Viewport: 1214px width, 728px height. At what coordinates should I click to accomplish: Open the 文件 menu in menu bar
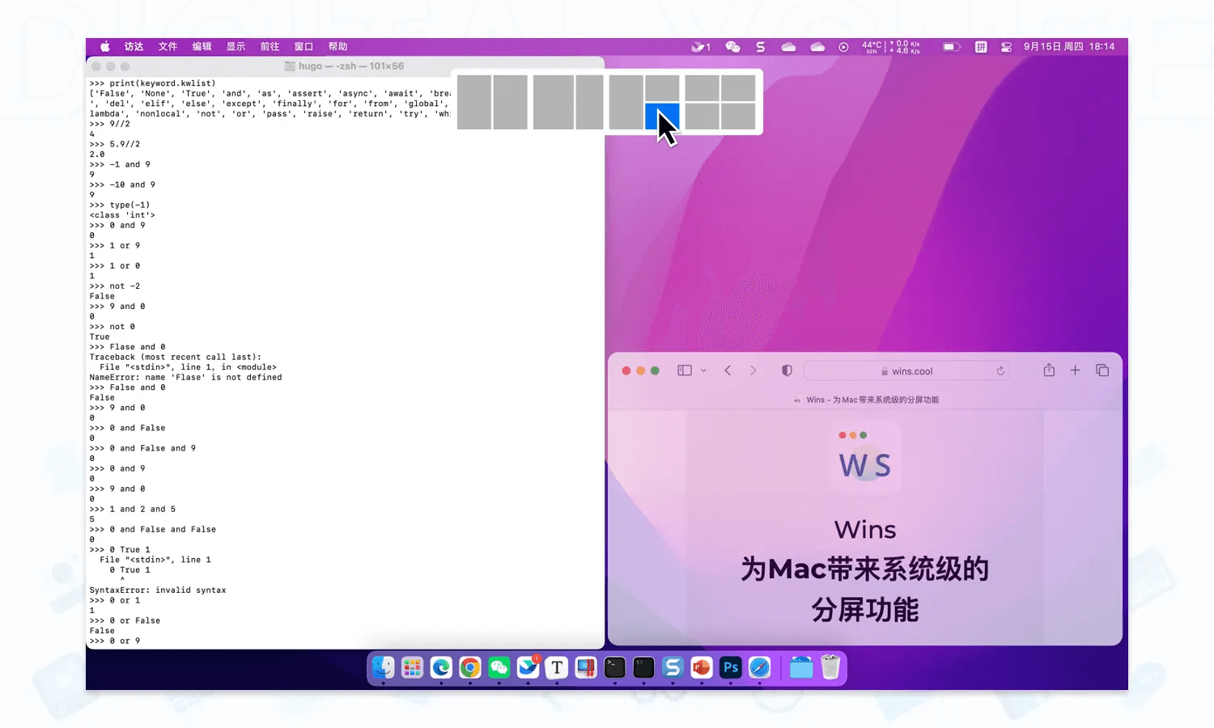(x=168, y=47)
